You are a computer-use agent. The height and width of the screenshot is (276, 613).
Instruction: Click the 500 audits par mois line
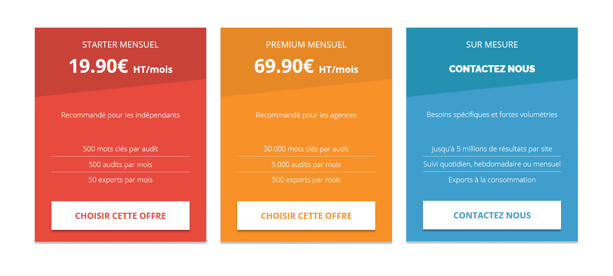[x=121, y=165]
